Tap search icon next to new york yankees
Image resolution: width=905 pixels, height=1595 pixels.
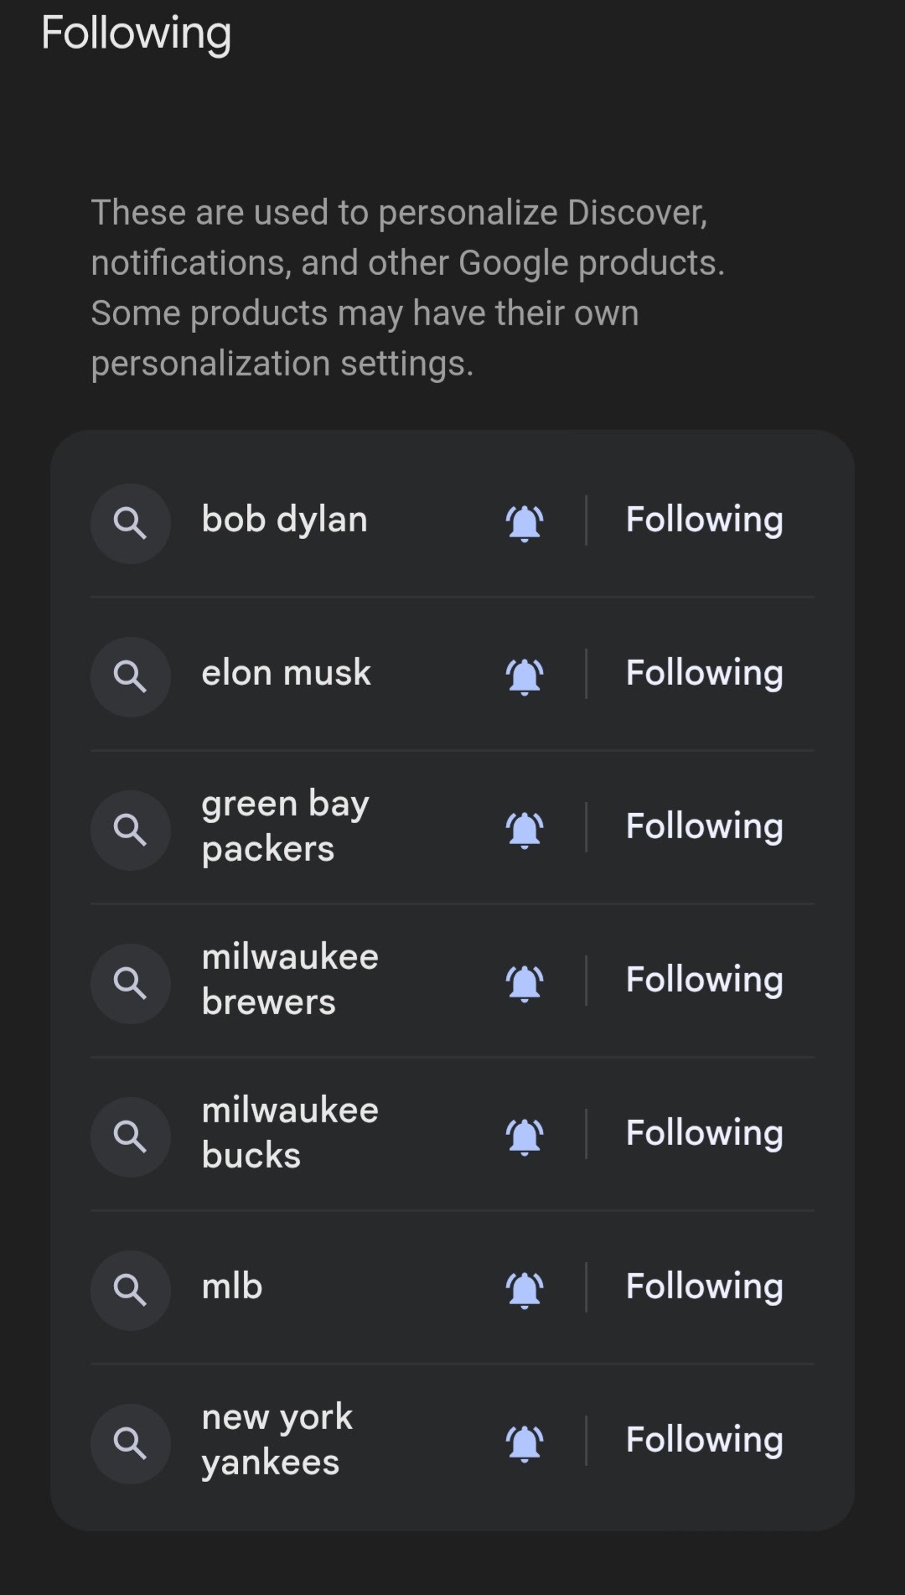point(130,1443)
